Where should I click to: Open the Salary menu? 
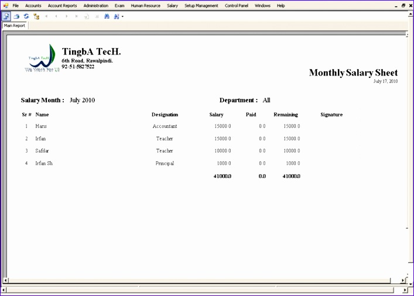coord(172,5)
